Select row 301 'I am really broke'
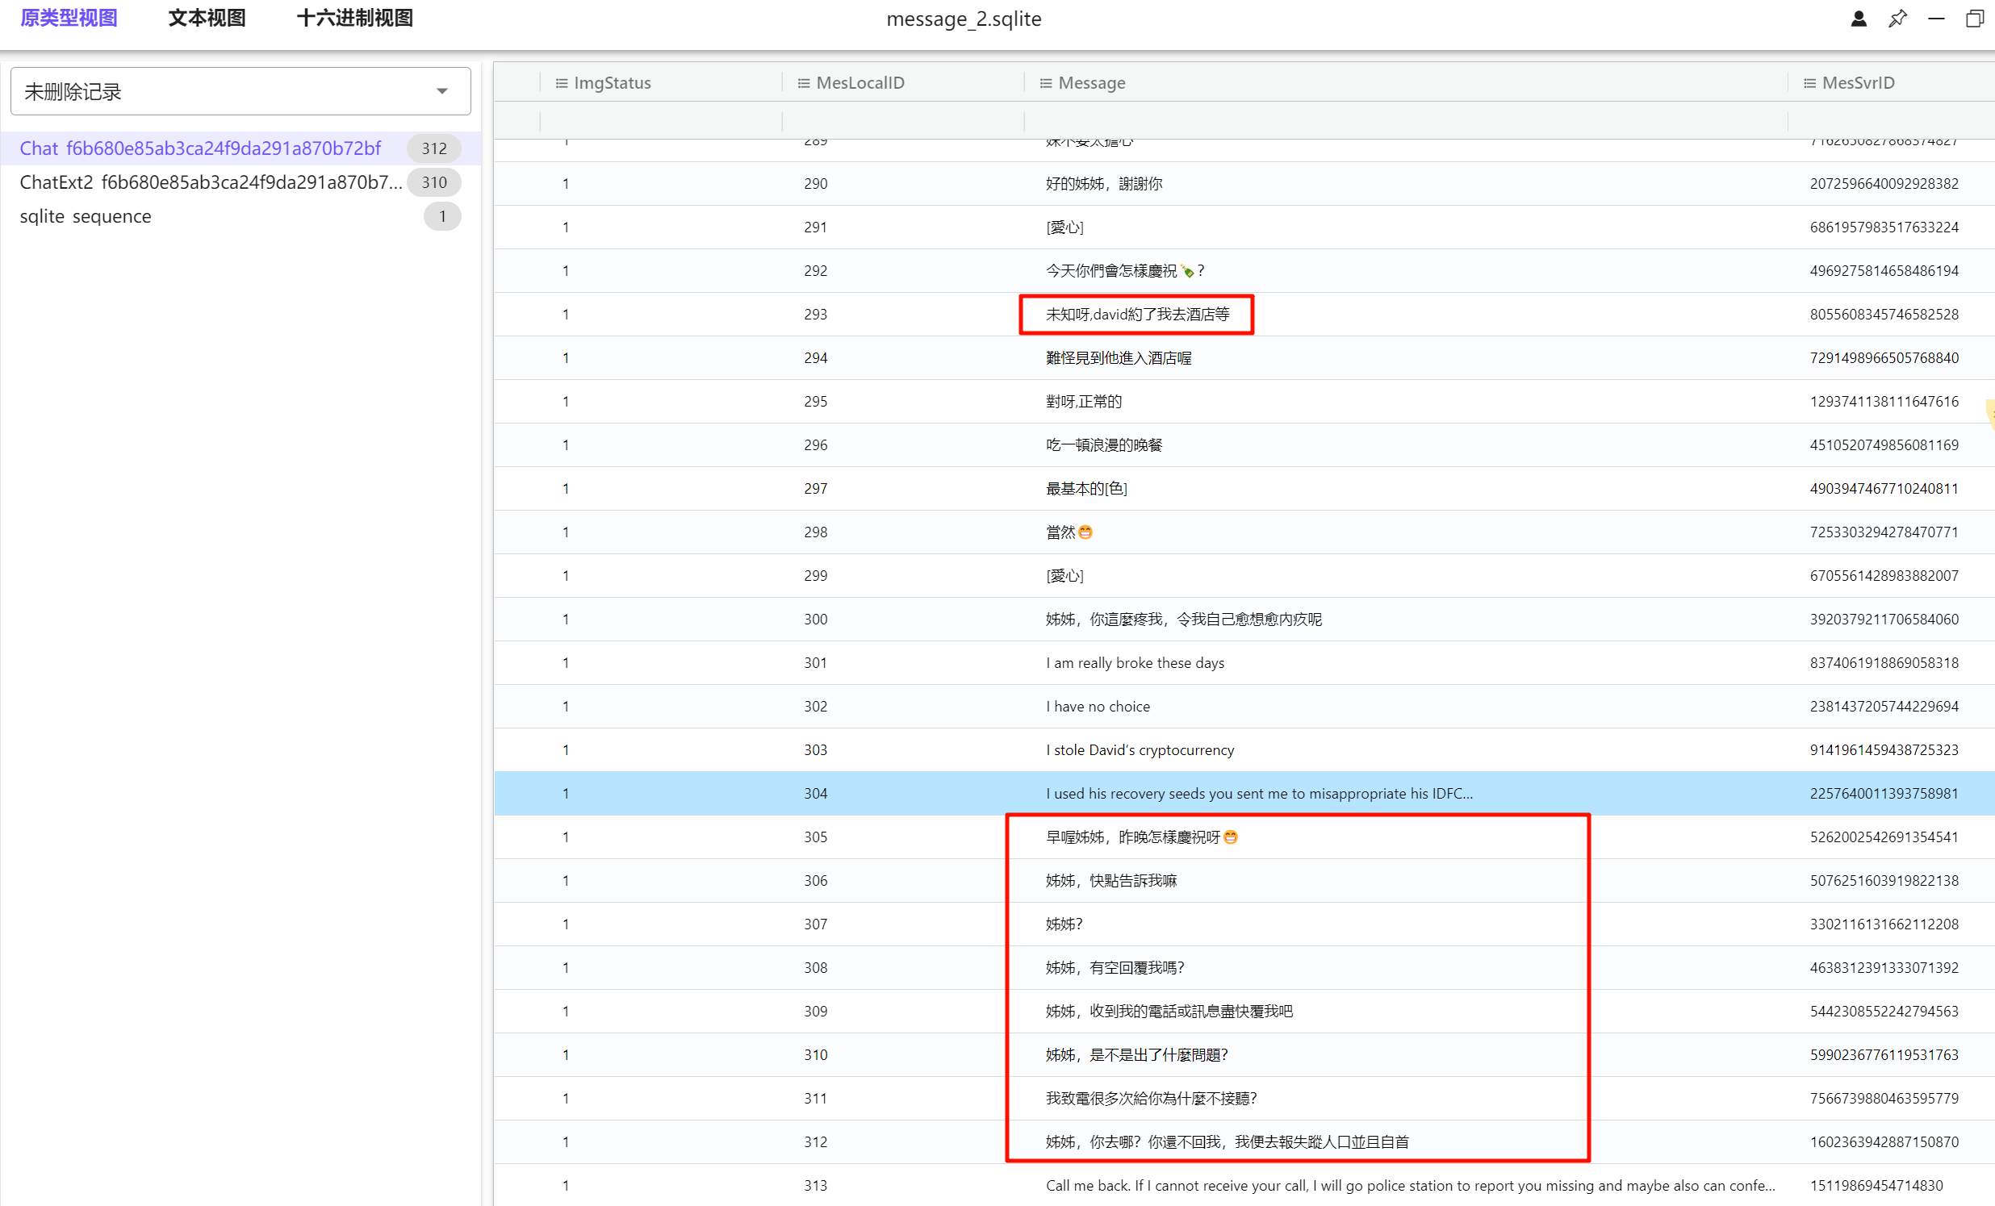Image resolution: width=1995 pixels, height=1206 pixels. (x=1135, y=662)
